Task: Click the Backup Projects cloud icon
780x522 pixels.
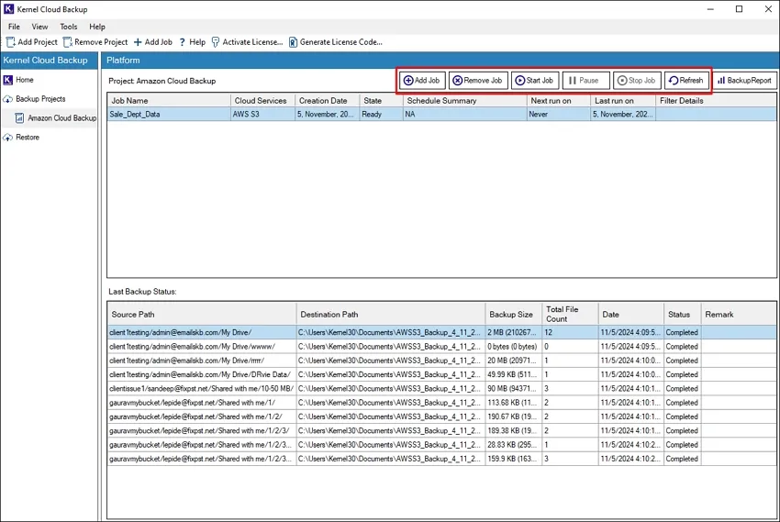Action: click(x=8, y=99)
